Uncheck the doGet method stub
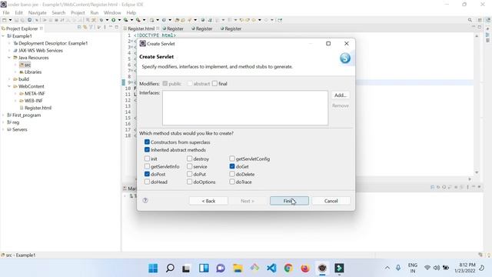Screen dimensions: 492x277 tap(232, 166)
